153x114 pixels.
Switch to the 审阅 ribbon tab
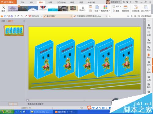click(x=72, y=2)
